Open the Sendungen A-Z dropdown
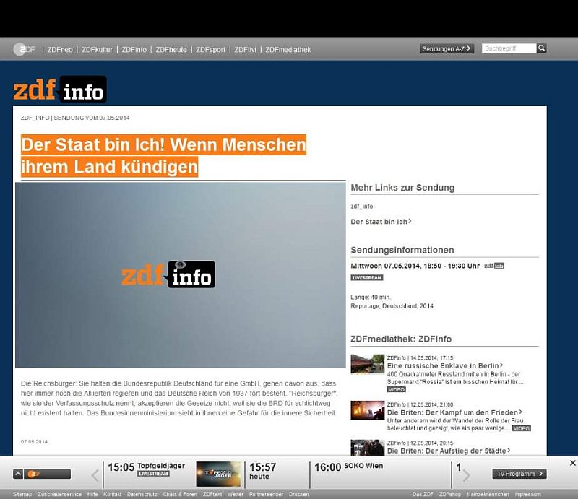Screen dimensions: 578x499 click(447, 48)
